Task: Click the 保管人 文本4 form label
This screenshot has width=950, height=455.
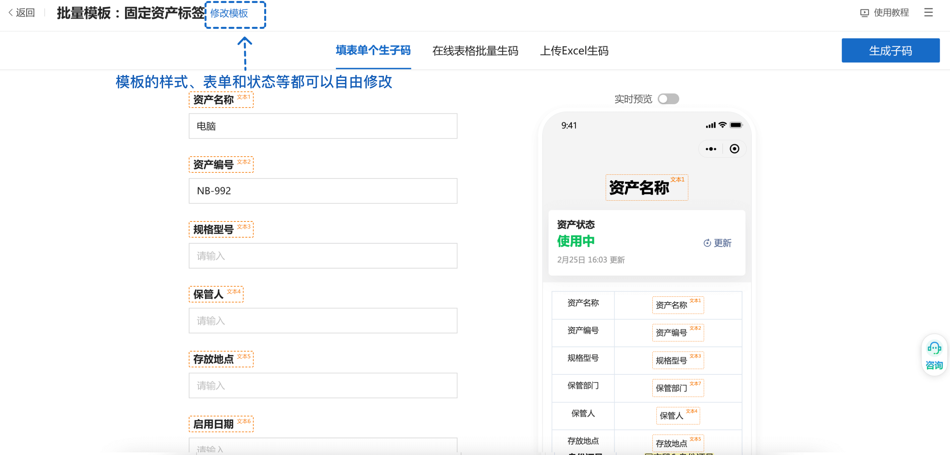Action: pyautogui.click(x=216, y=294)
